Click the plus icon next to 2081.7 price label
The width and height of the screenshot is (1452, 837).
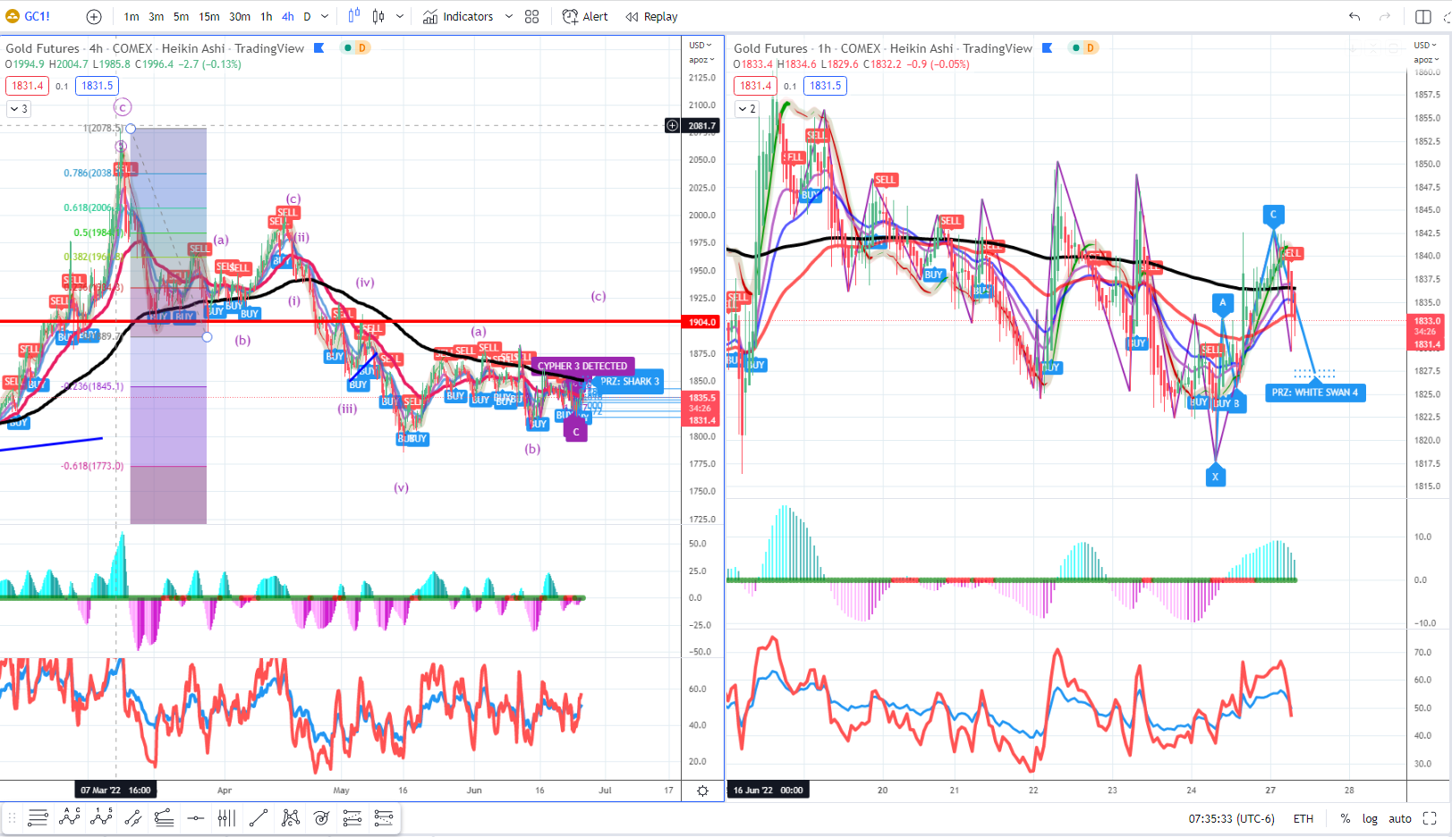673,126
